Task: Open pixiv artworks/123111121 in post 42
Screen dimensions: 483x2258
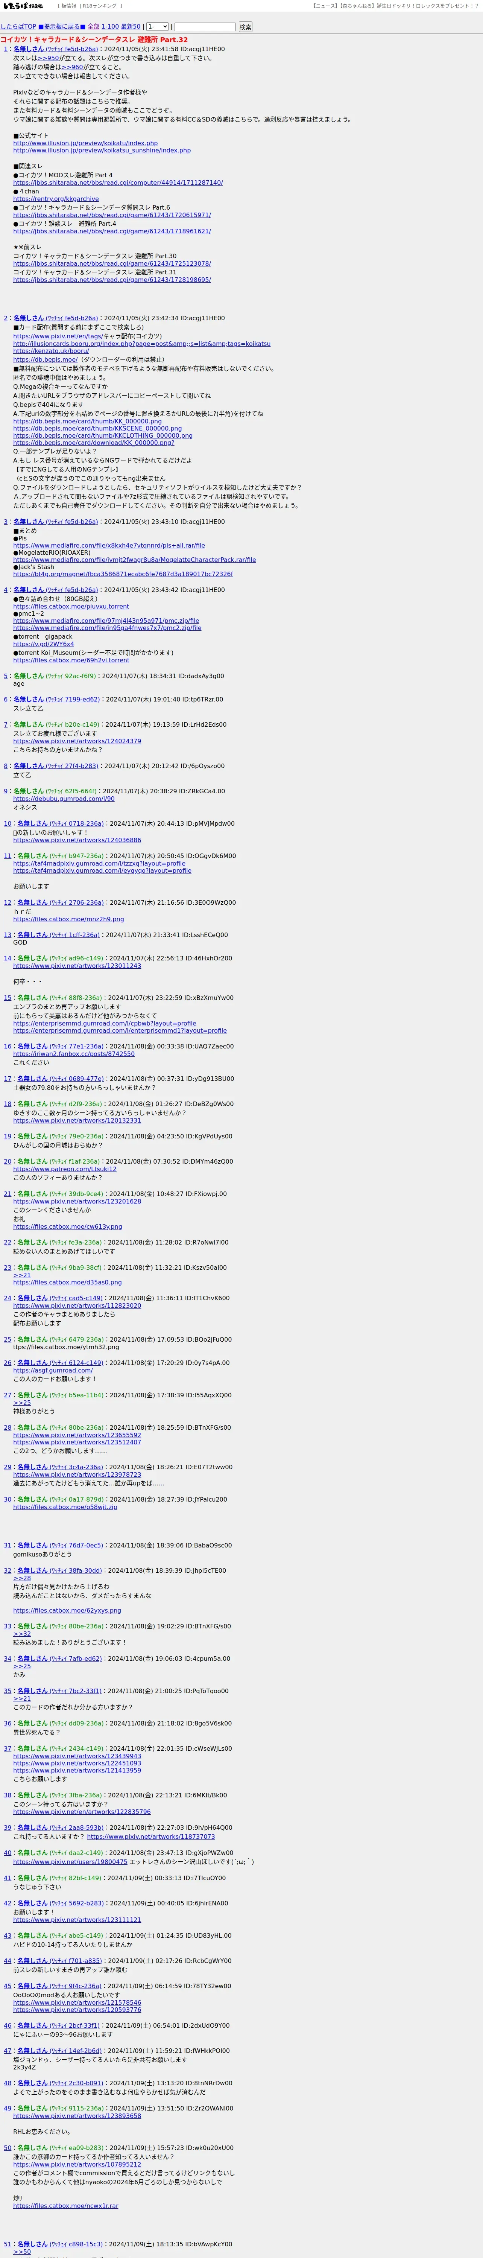Action: pos(77,1920)
